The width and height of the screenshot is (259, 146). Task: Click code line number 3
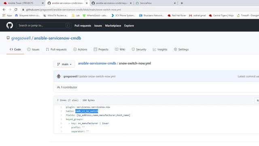[61, 115]
